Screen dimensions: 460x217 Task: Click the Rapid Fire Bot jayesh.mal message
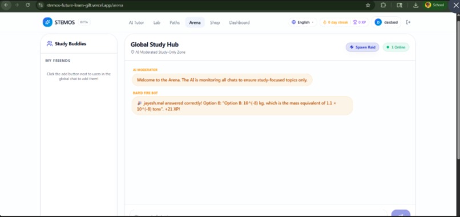point(243,106)
